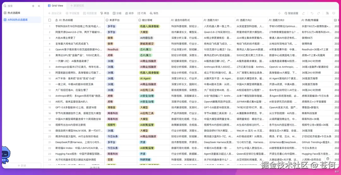
Task: Click row number 20
Action: pos(50,136)
